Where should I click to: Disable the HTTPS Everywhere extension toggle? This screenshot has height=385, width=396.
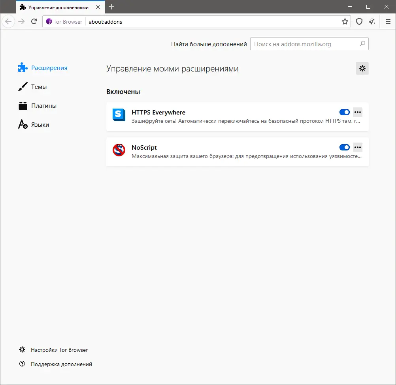[344, 112]
